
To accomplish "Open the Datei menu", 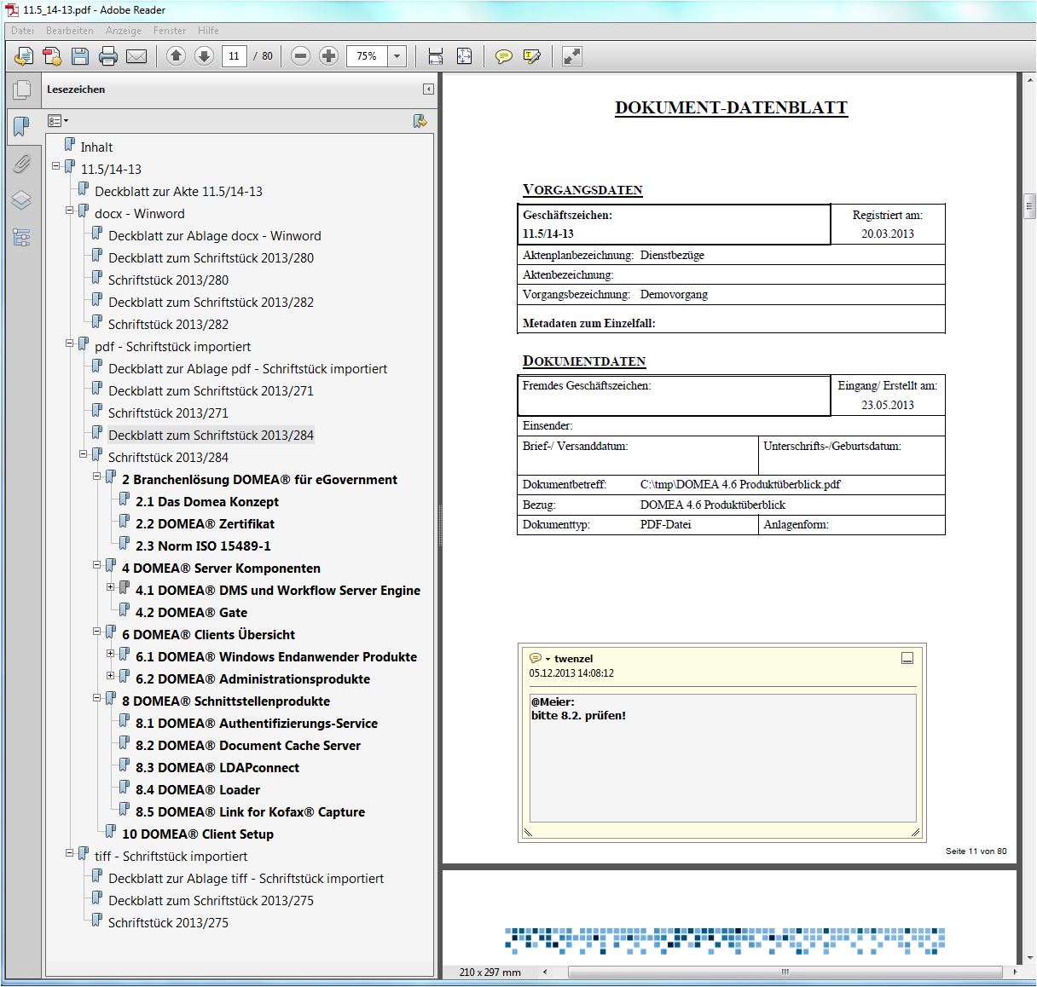I will click(x=22, y=31).
